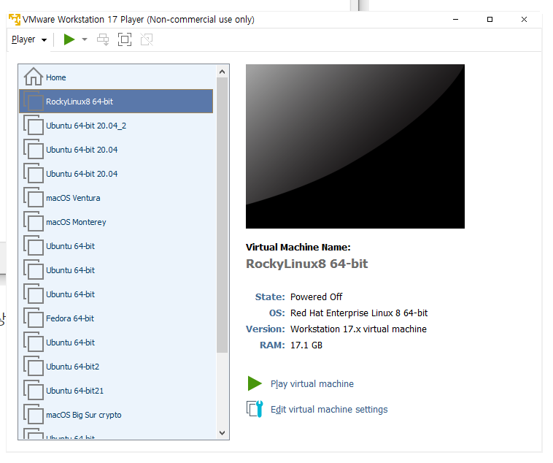Click the wrench icon beside Edit virtual machine settings

point(255,409)
